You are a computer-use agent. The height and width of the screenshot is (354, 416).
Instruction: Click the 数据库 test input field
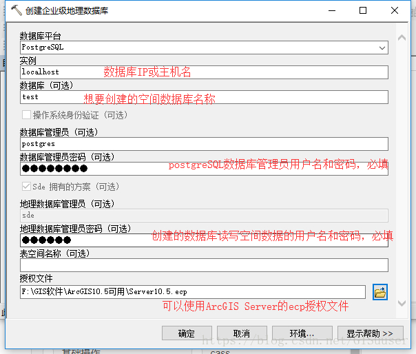[x=204, y=97]
